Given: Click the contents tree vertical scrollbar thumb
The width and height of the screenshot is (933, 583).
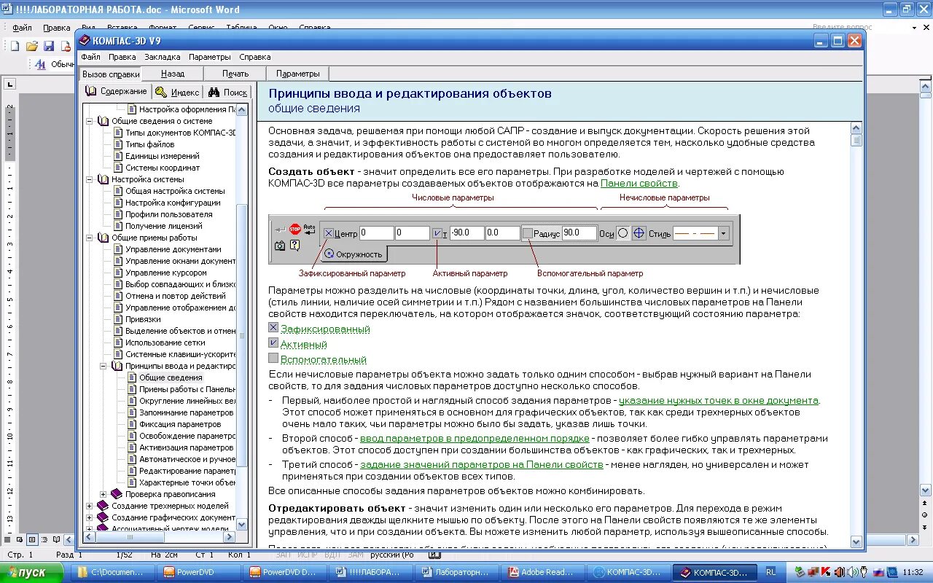Looking at the screenshot, I should pos(243,337).
